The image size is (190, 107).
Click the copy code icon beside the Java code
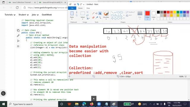pos(18,30)
